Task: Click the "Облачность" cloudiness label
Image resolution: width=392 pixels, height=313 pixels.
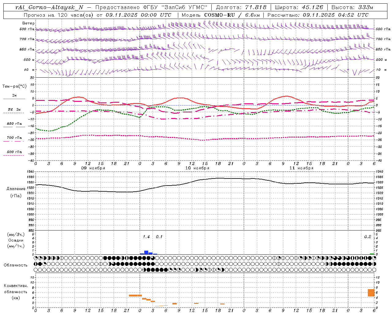Action: (x=16, y=265)
